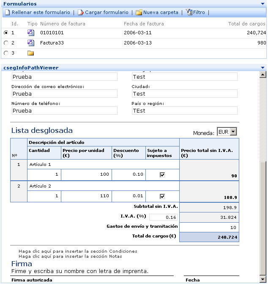
Task: Click to insert the Notas section
Action: pyautogui.click(x=70, y=256)
